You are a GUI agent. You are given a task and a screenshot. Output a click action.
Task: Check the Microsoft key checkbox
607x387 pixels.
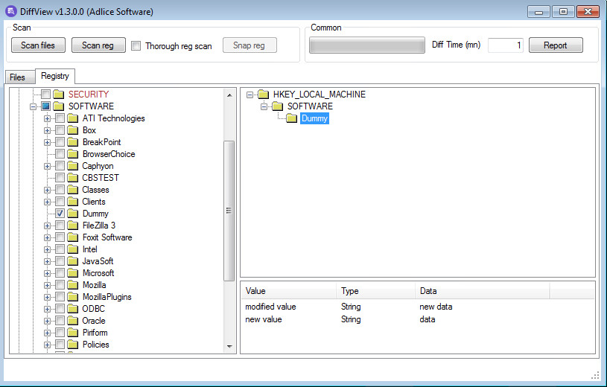(60, 273)
